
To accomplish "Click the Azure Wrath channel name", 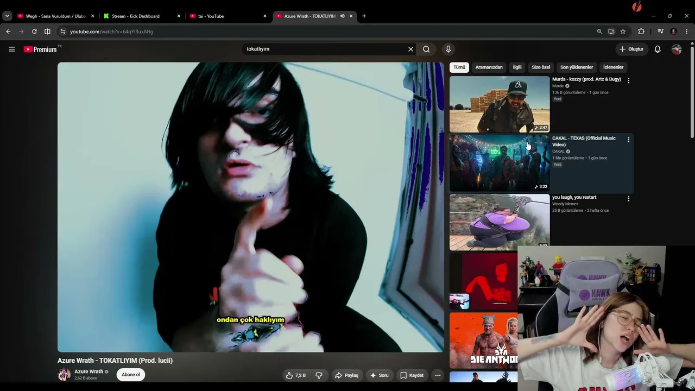I will 89,372.
